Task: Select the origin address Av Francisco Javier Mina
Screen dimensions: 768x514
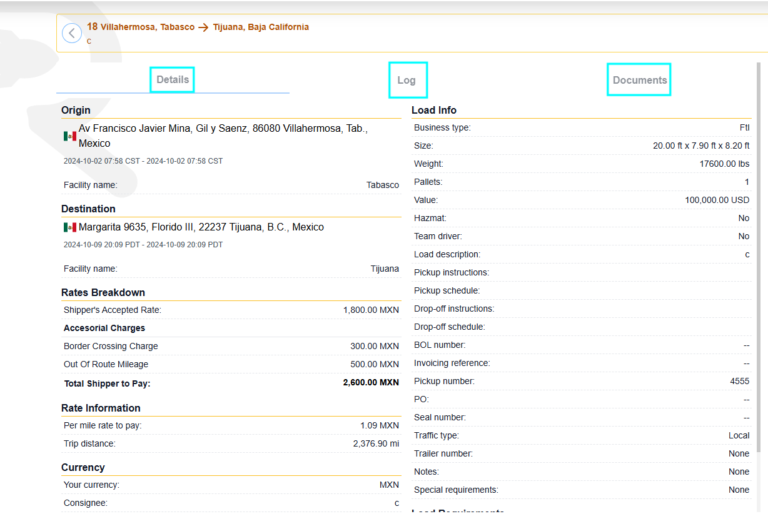Action: (x=223, y=136)
